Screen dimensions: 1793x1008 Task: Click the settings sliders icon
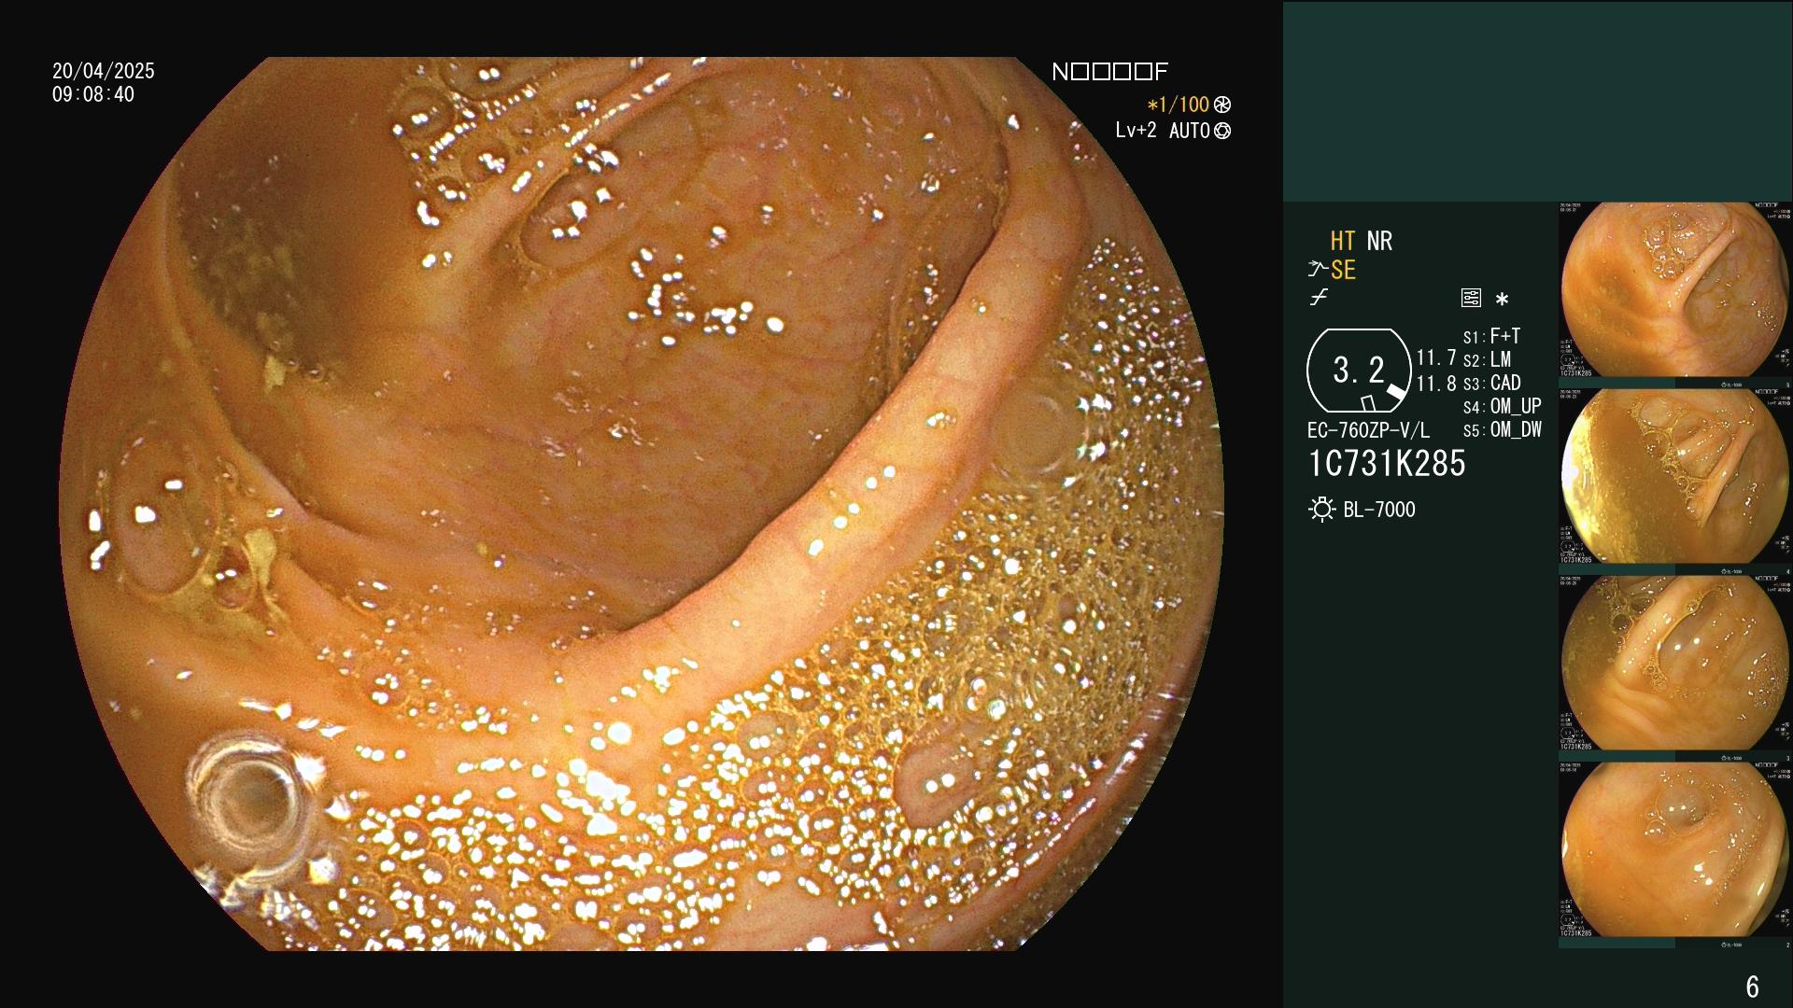(1471, 298)
